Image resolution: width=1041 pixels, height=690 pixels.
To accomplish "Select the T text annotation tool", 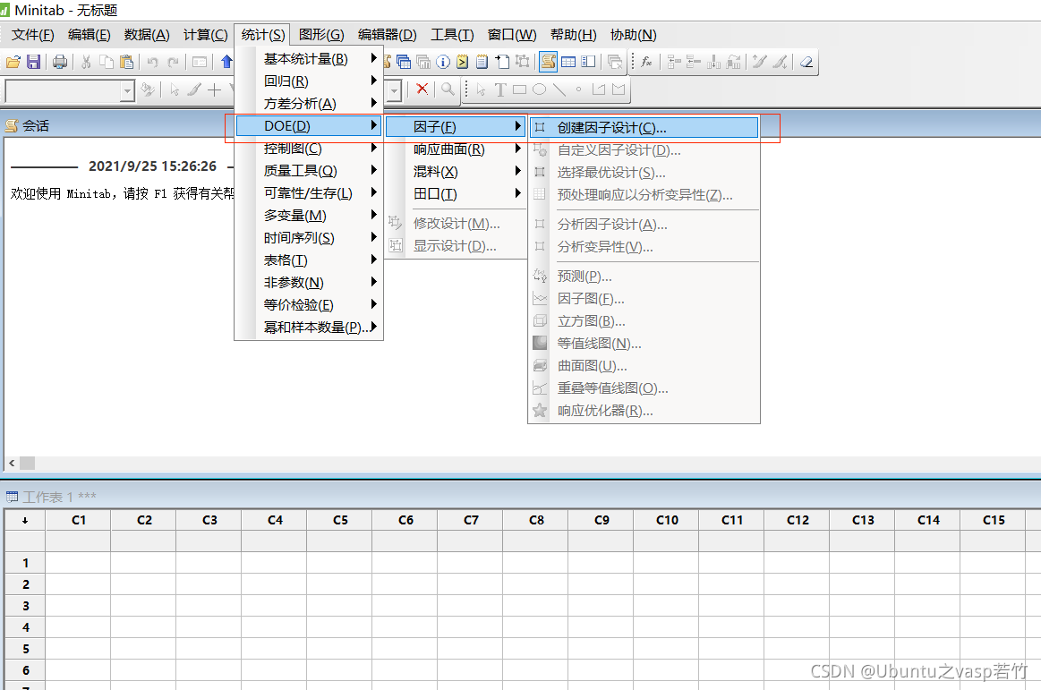I will (x=500, y=89).
